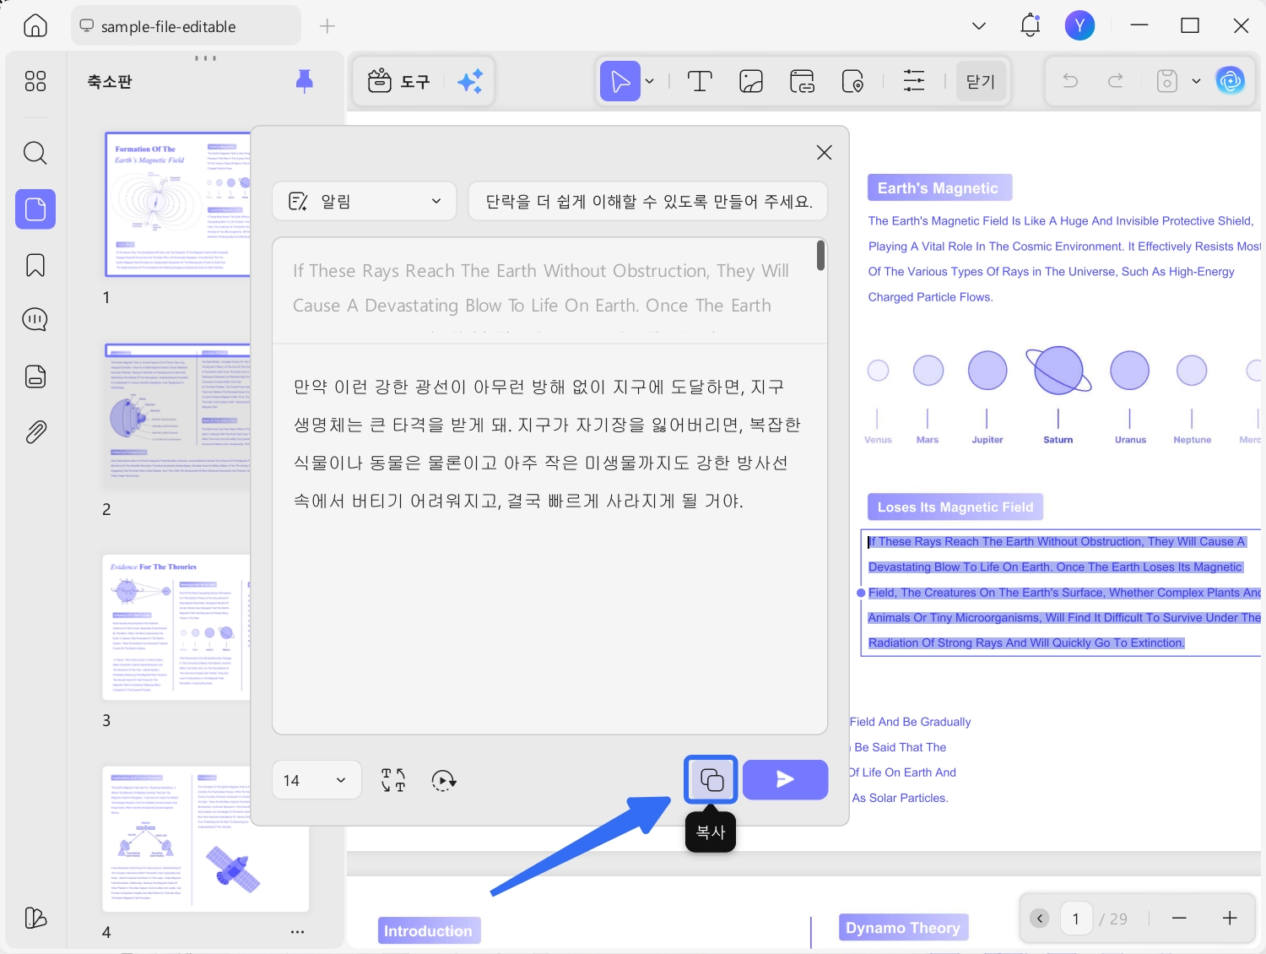Send the prompt with arrow button

click(x=785, y=779)
